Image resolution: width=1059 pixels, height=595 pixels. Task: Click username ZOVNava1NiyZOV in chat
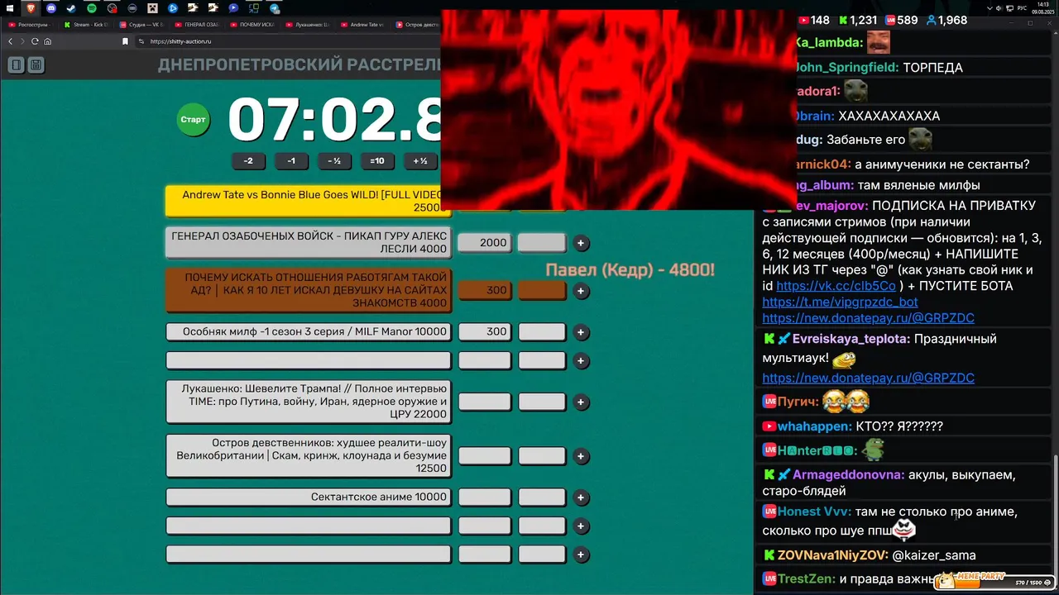(832, 555)
